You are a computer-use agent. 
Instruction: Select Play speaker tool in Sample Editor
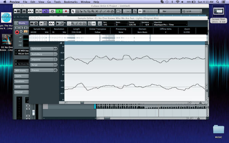81,24
